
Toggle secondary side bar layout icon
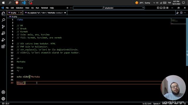click(x=164, y=8)
